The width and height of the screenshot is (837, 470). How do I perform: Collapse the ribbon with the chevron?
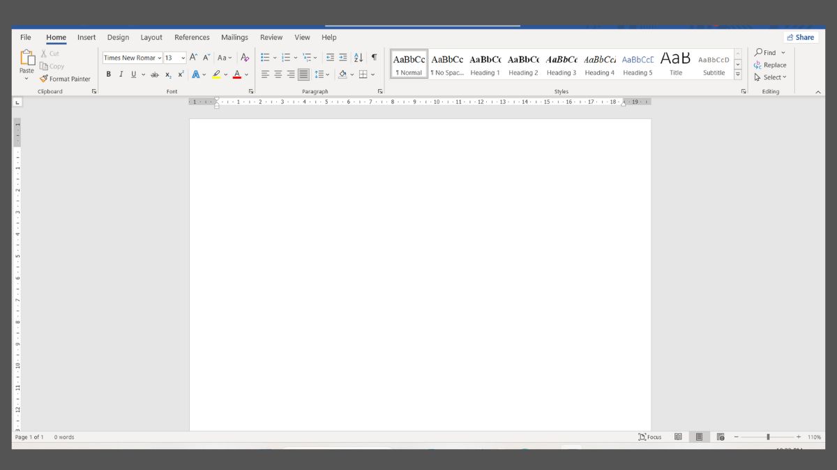point(818,92)
